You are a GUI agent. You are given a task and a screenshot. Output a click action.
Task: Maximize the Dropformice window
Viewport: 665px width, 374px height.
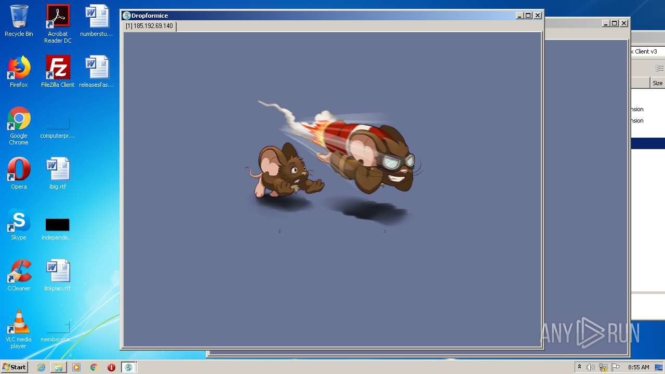(528, 16)
